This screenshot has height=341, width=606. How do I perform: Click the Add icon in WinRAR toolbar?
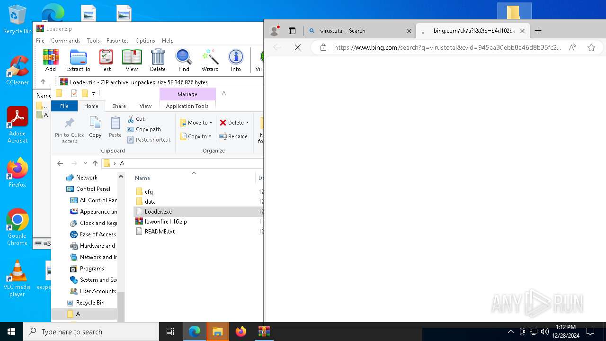pos(51,60)
